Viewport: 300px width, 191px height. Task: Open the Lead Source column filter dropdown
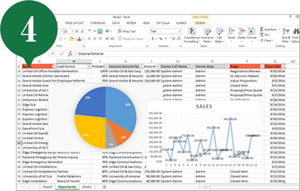[x=89, y=66]
